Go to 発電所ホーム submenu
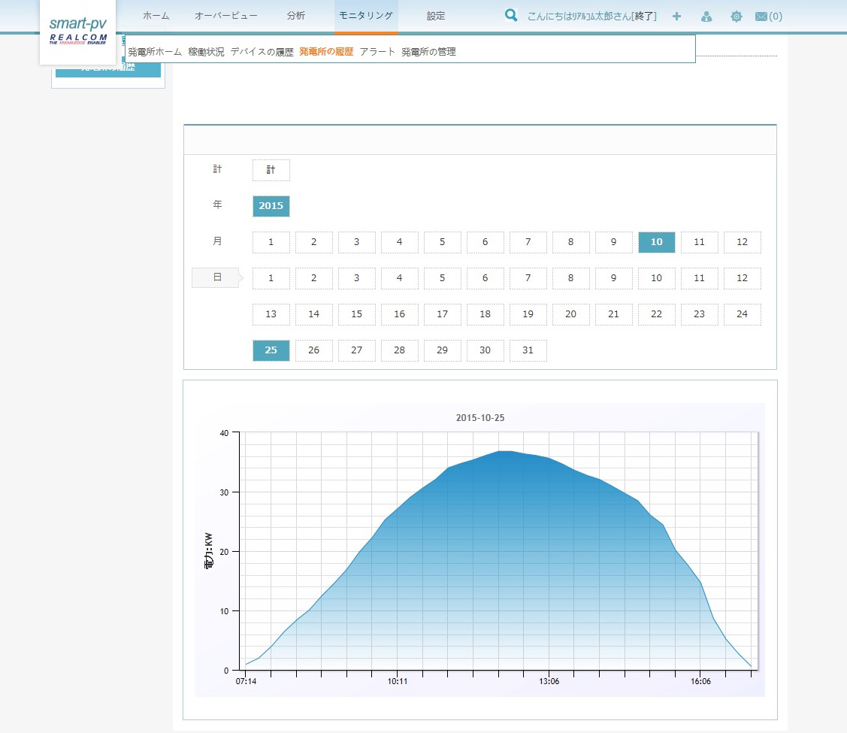 click(155, 52)
